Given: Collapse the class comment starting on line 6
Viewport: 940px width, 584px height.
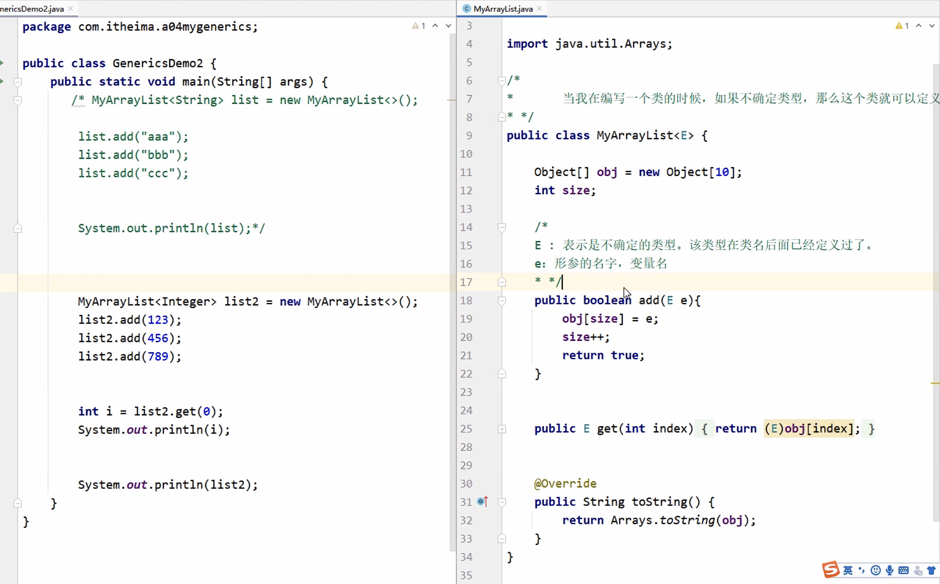Looking at the screenshot, I should pyautogui.click(x=502, y=81).
